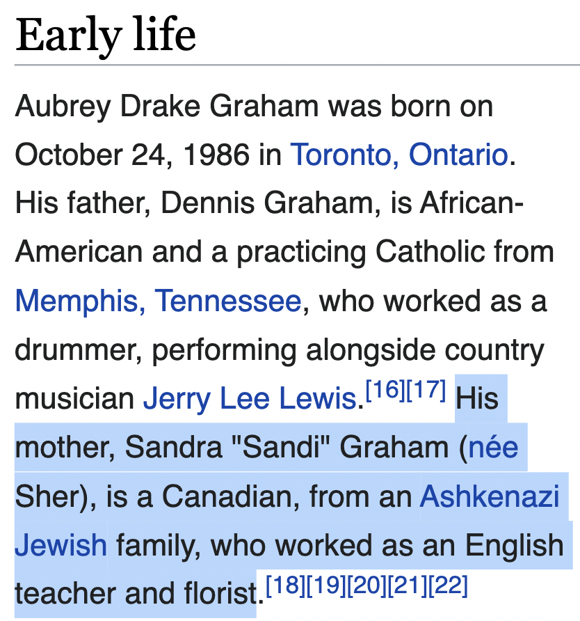Jump to footnote reference 21
The image size is (580, 621).
click(408, 585)
